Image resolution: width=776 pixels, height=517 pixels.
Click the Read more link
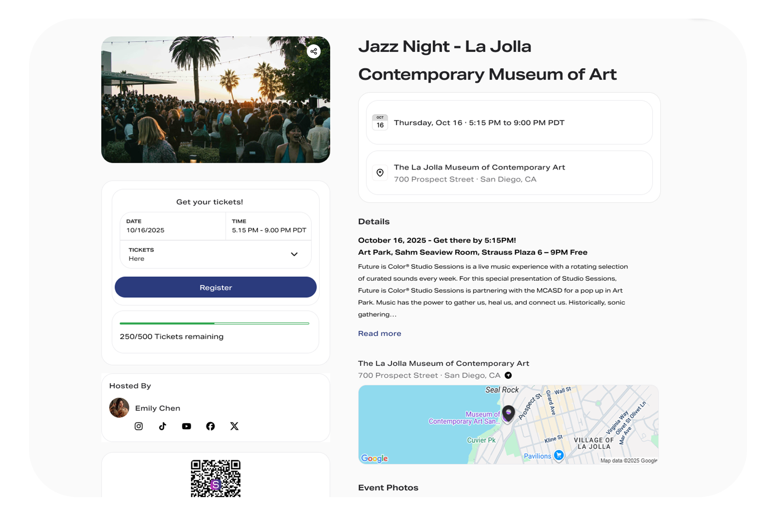379,333
